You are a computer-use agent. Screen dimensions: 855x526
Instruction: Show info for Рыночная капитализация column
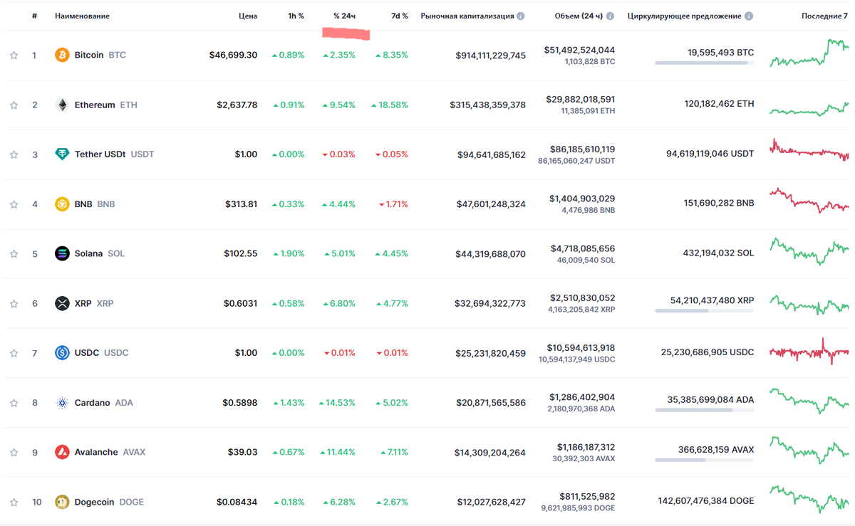coord(521,16)
